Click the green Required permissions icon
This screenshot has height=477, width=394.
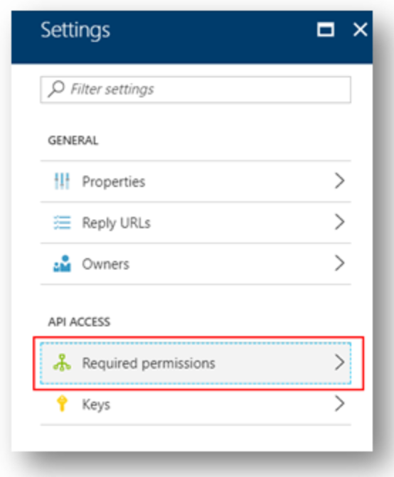[x=62, y=363]
